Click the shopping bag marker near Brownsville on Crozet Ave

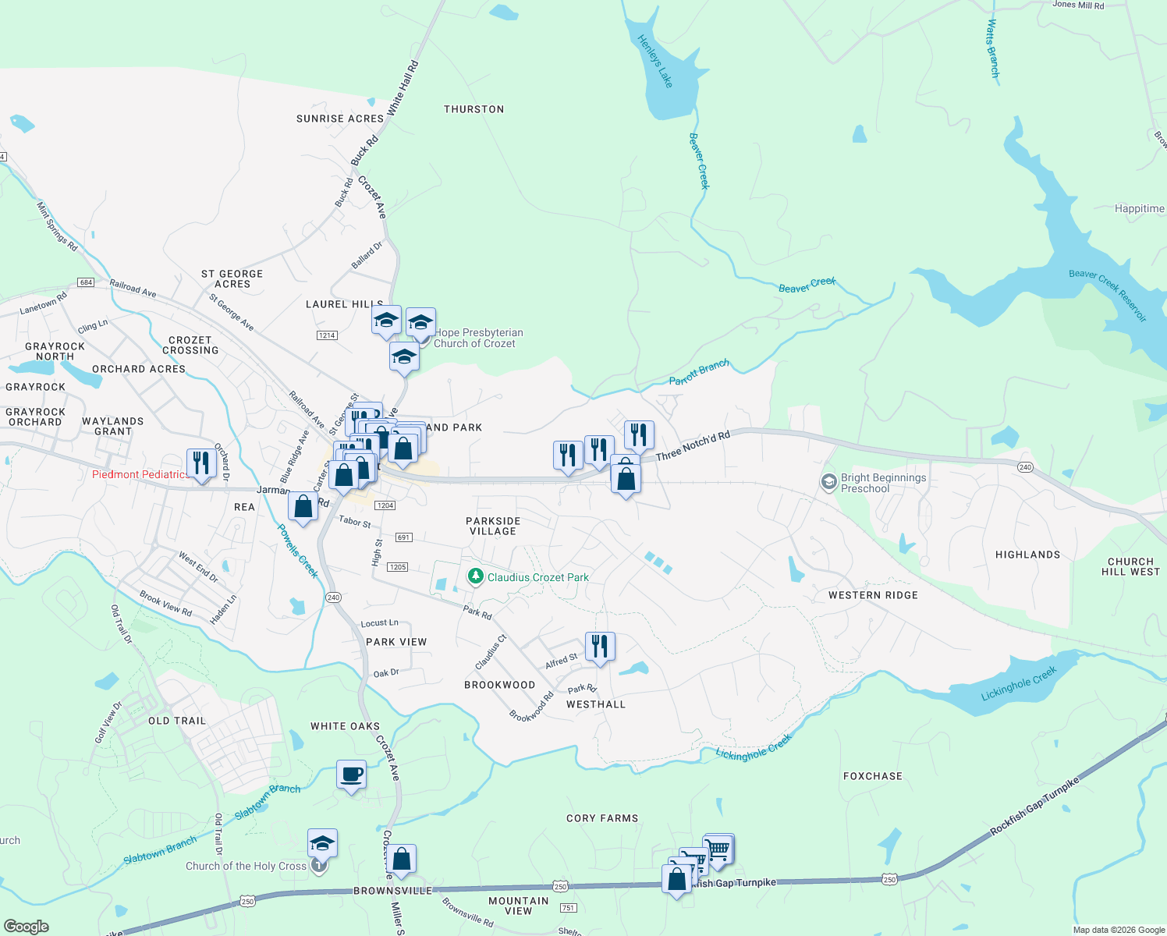pos(403,858)
